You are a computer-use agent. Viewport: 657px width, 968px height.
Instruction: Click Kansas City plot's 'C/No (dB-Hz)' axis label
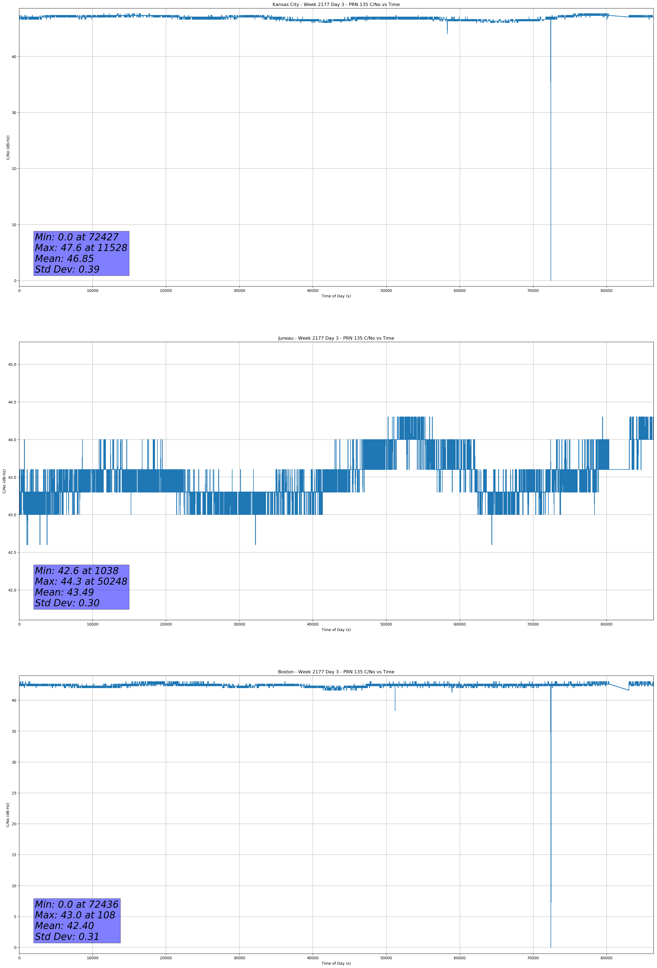tap(8, 147)
